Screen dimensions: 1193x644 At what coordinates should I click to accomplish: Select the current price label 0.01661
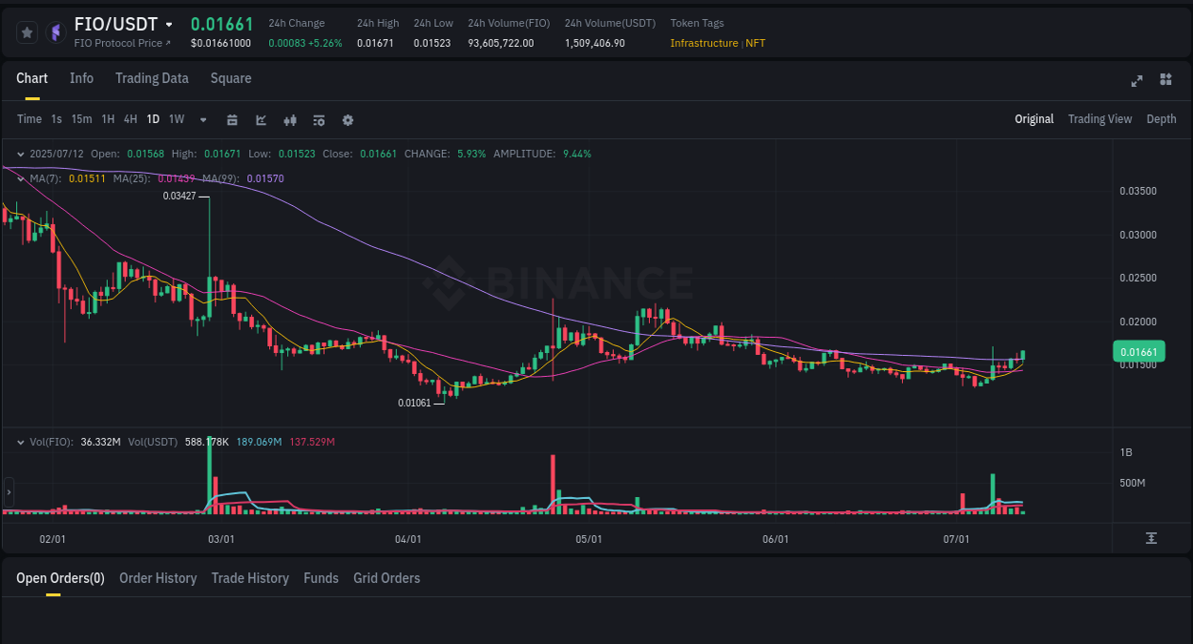tap(1139, 351)
